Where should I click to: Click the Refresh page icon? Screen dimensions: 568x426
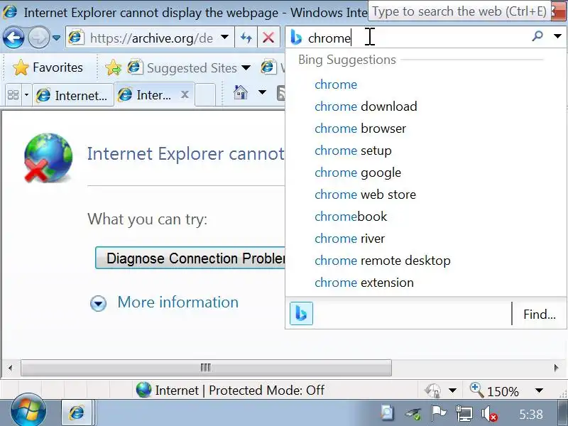(246, 38)
